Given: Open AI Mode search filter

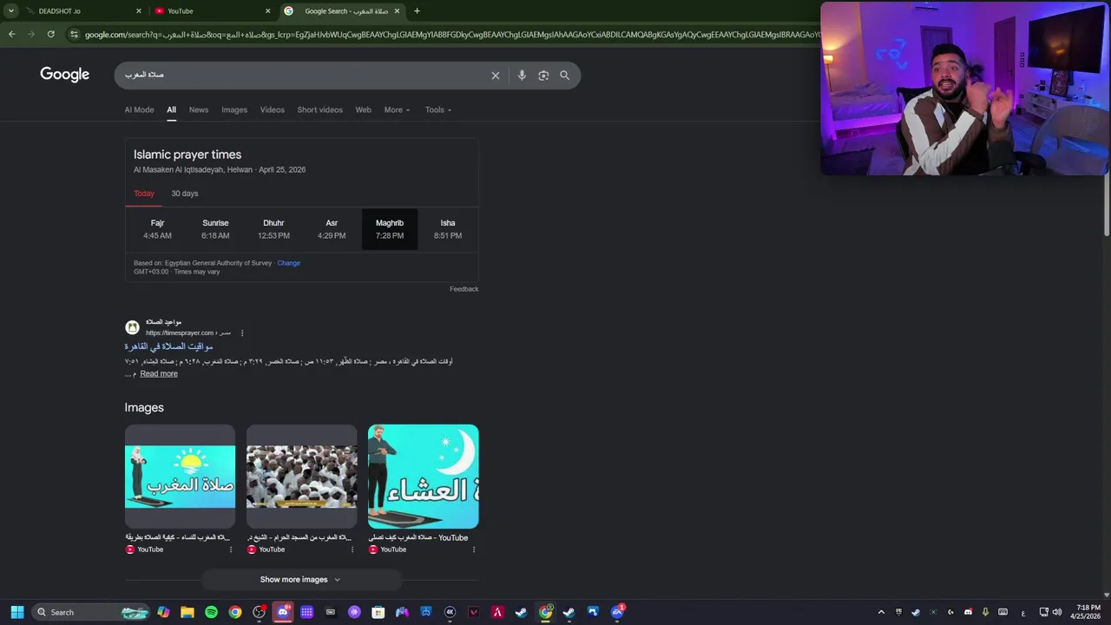Looking at the screenshot, I should tap(139, 110).
